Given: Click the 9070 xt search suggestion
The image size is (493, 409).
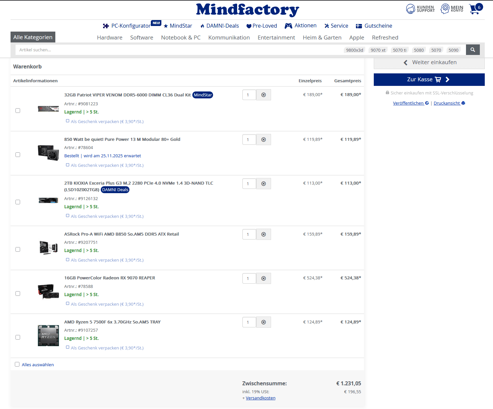Looking at the screenshot, I should (378, 50).
